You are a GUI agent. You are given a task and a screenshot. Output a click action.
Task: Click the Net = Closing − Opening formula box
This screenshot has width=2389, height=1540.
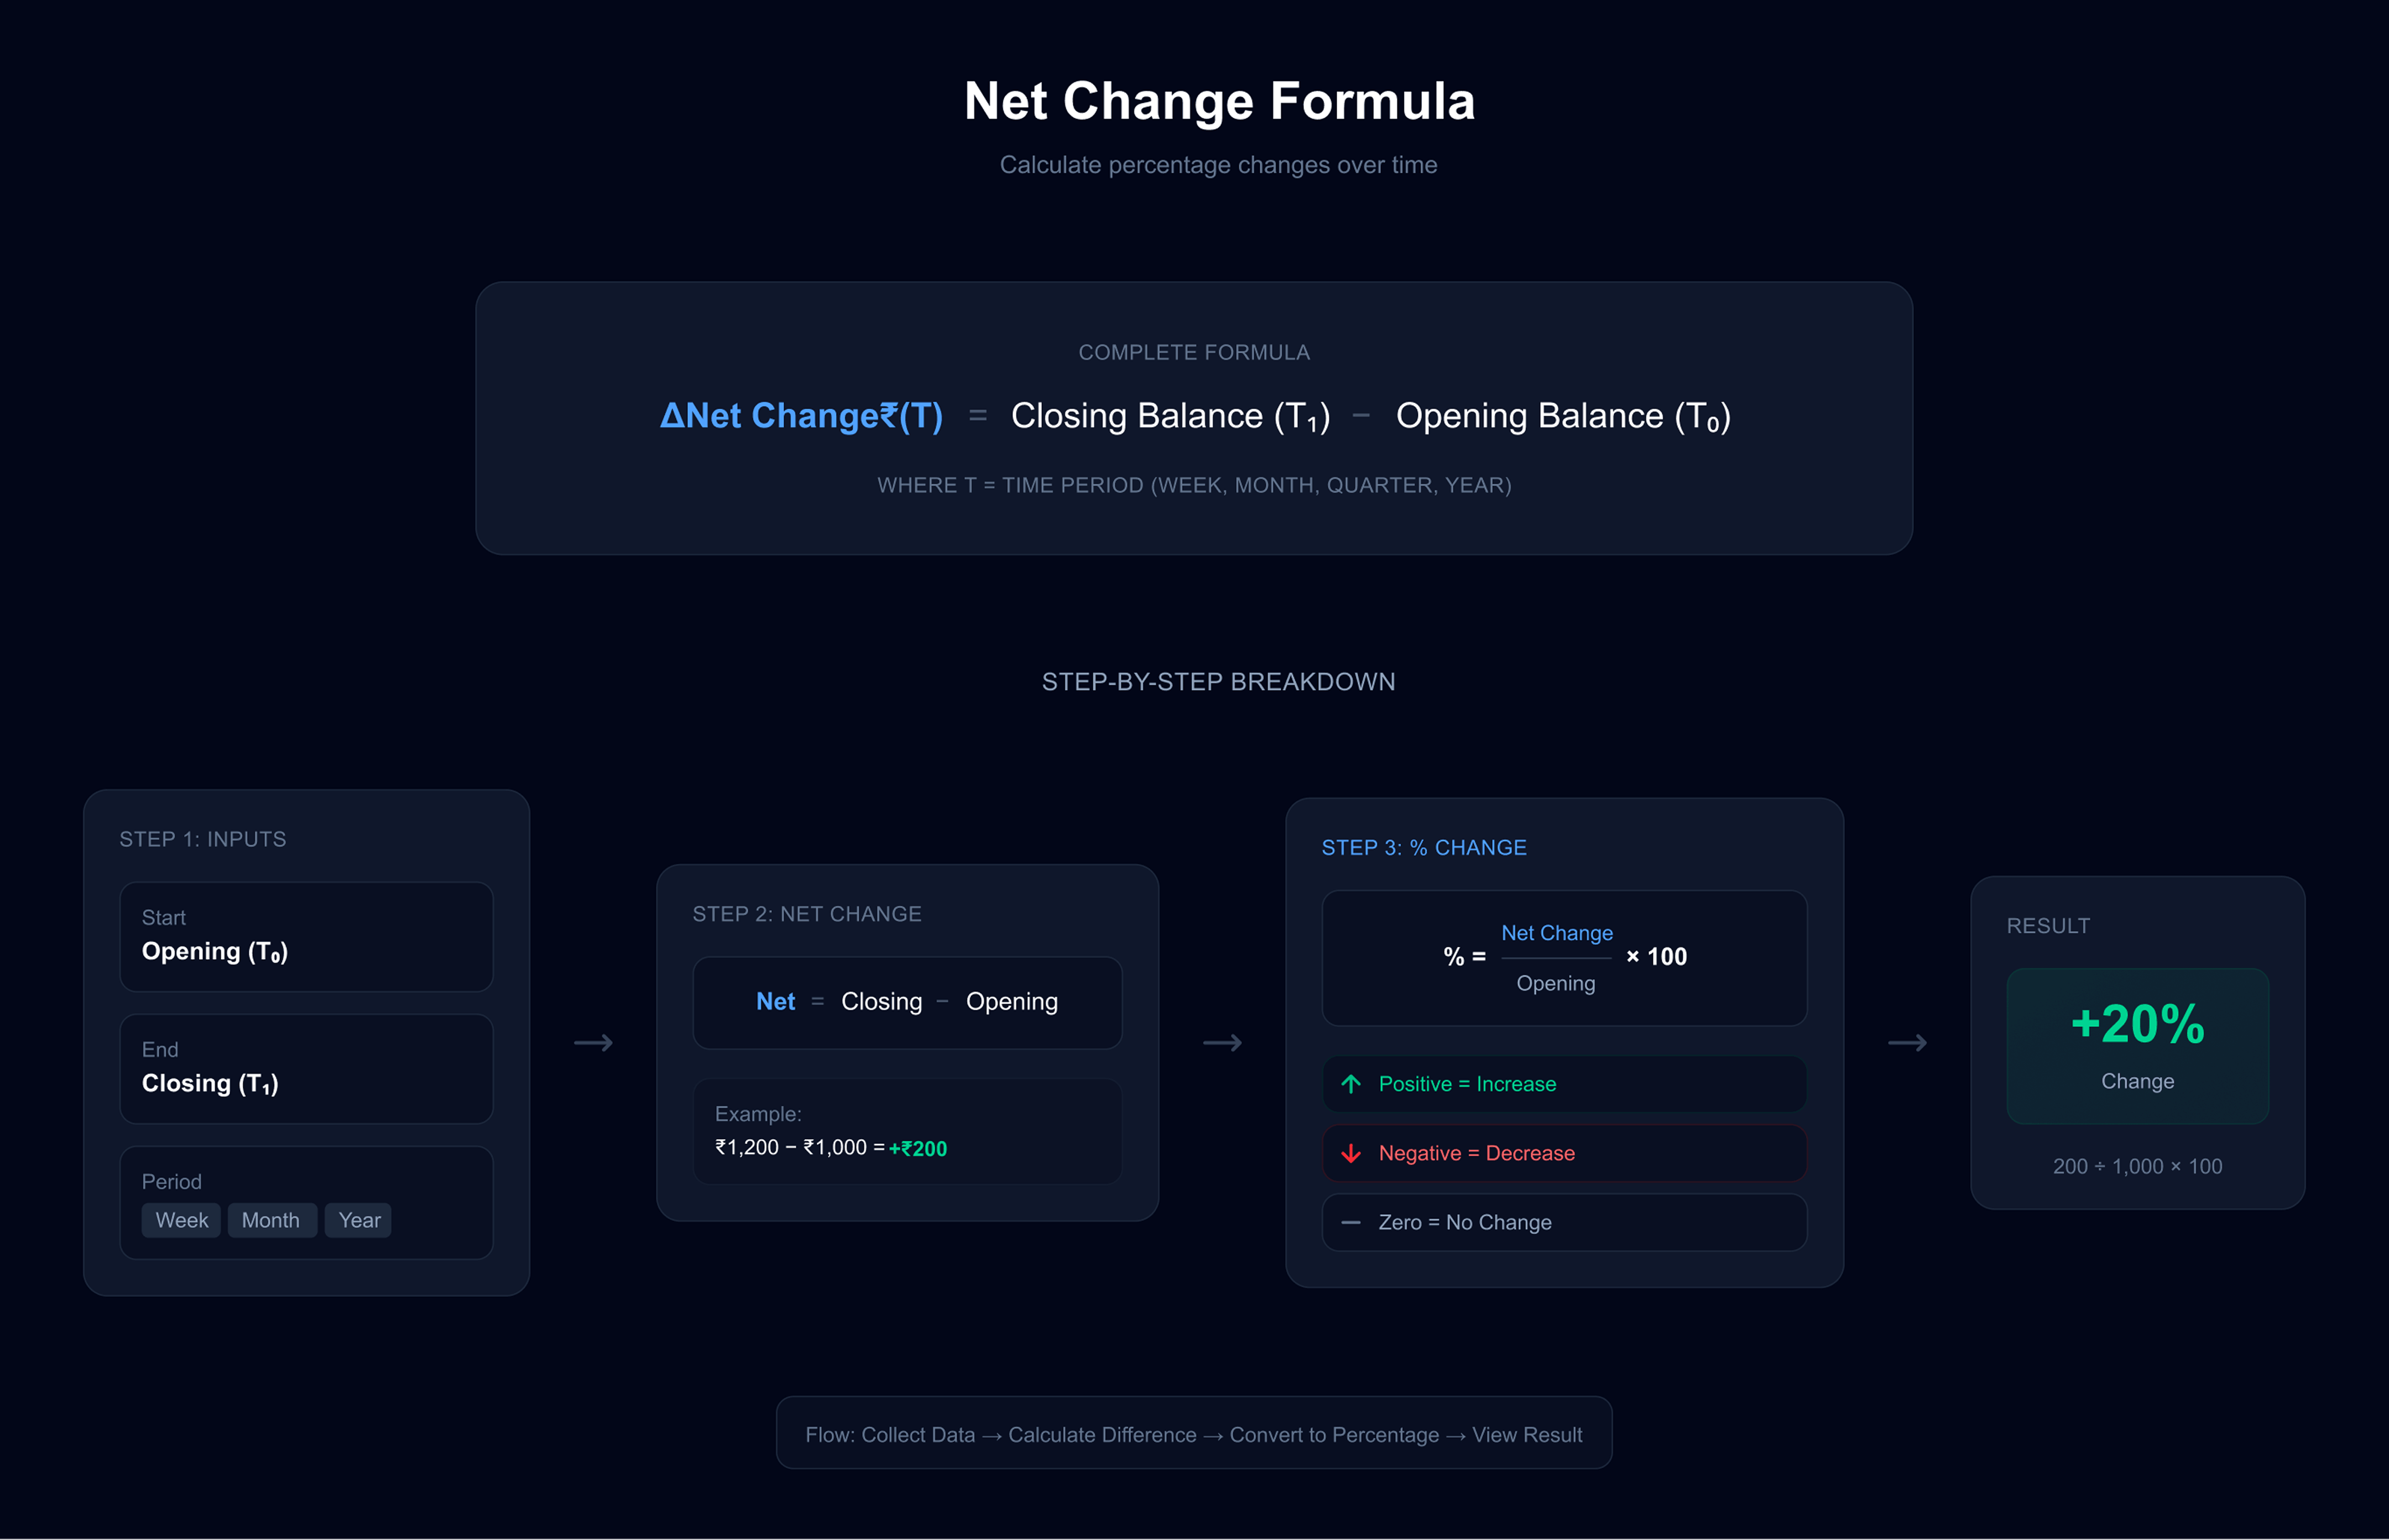(x=907, y=1002)
